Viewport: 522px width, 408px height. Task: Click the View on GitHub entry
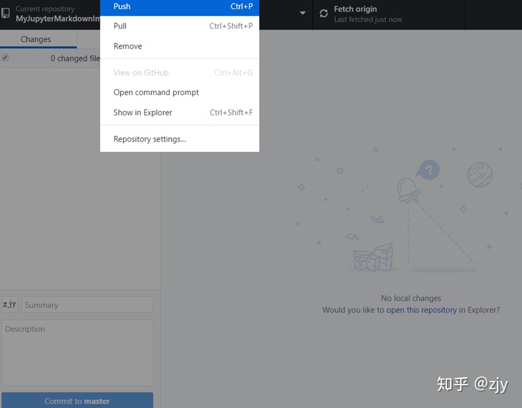click(x=141, y=72)
